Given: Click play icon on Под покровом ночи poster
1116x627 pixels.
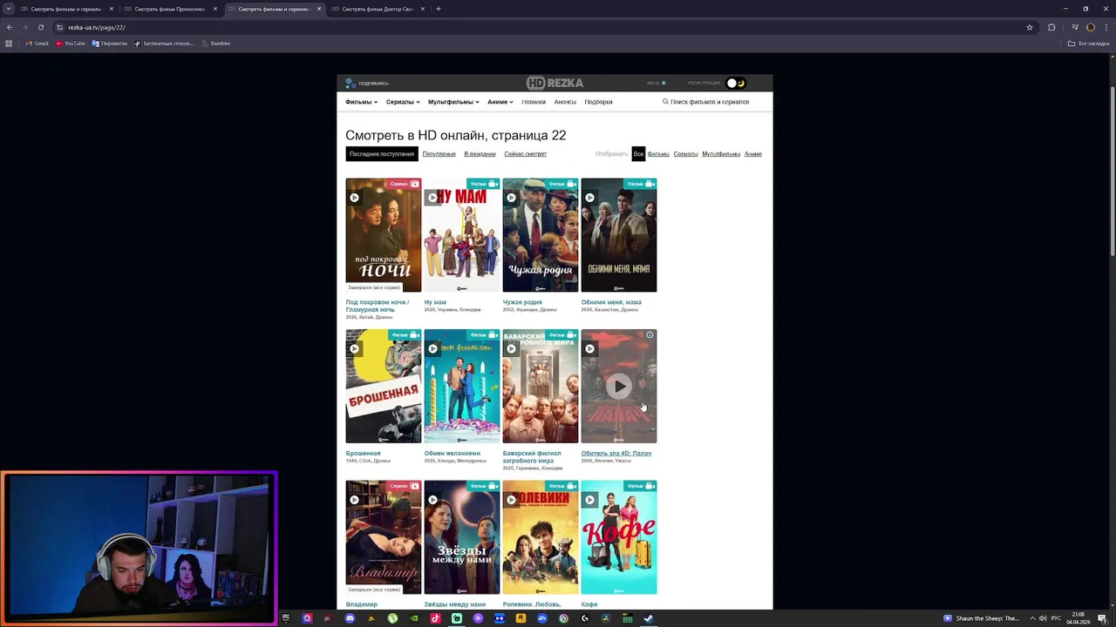Looking at the screenshot, I should point(354,198).
